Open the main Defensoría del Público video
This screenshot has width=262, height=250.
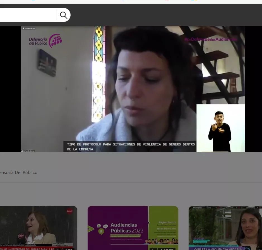click(x=133, y=89)
